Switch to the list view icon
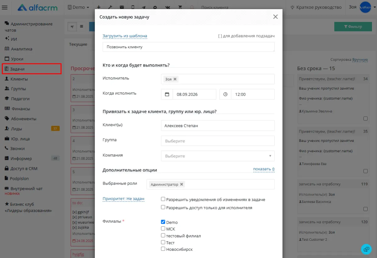The width and height of the screenshot is (377, 258). click(x=82, y=27)
